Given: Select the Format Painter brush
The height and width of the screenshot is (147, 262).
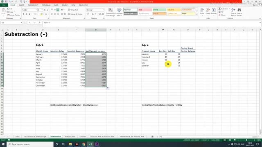Looking at the screenshot, I should (8, 15).
